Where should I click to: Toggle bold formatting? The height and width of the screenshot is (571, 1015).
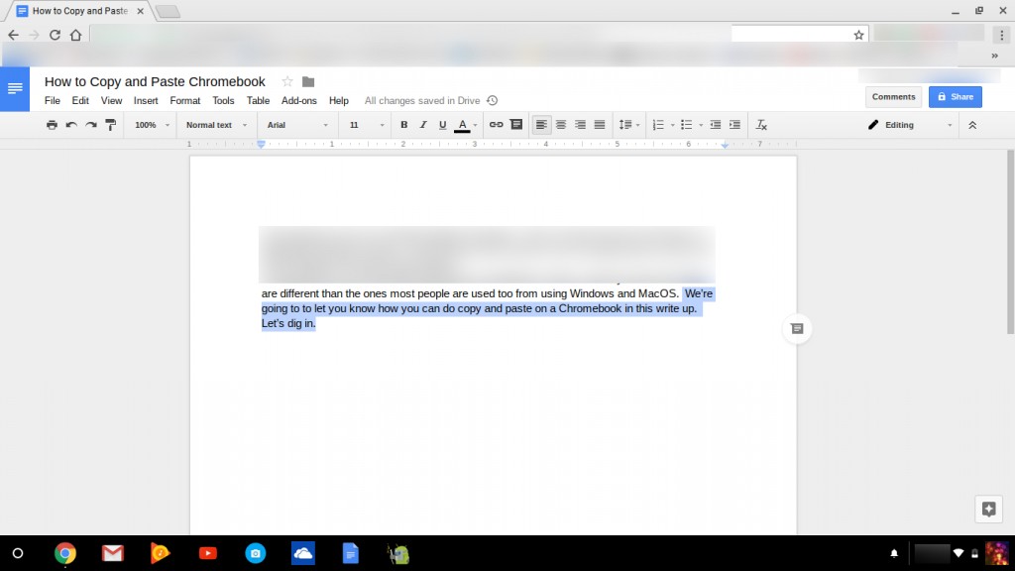tap(404, 125)
